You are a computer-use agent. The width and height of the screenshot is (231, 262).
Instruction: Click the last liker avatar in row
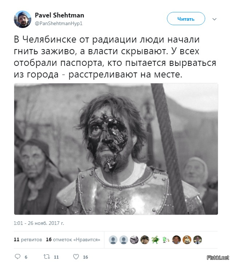198,240
